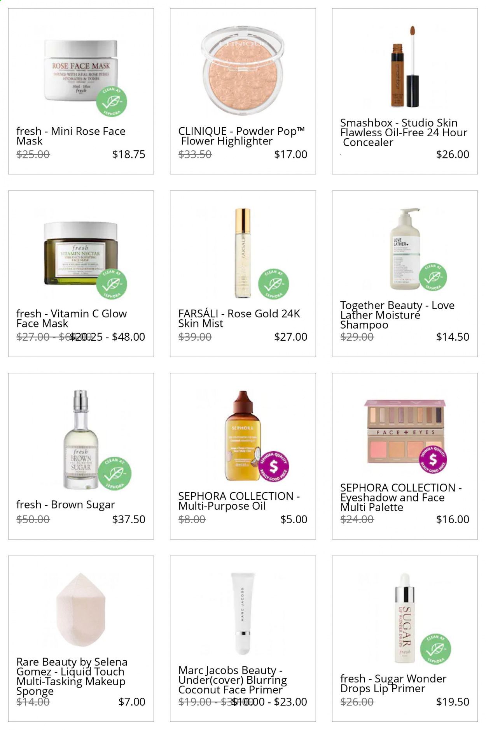The image size is (486, 730).
Task: Open the CLINIQUE Powder Pop highlighter image
Action: [243, 71]
